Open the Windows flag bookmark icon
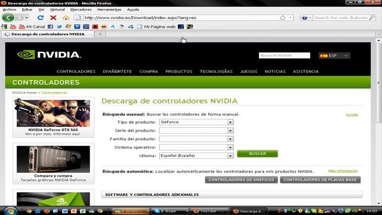 [x=68, y=26]
